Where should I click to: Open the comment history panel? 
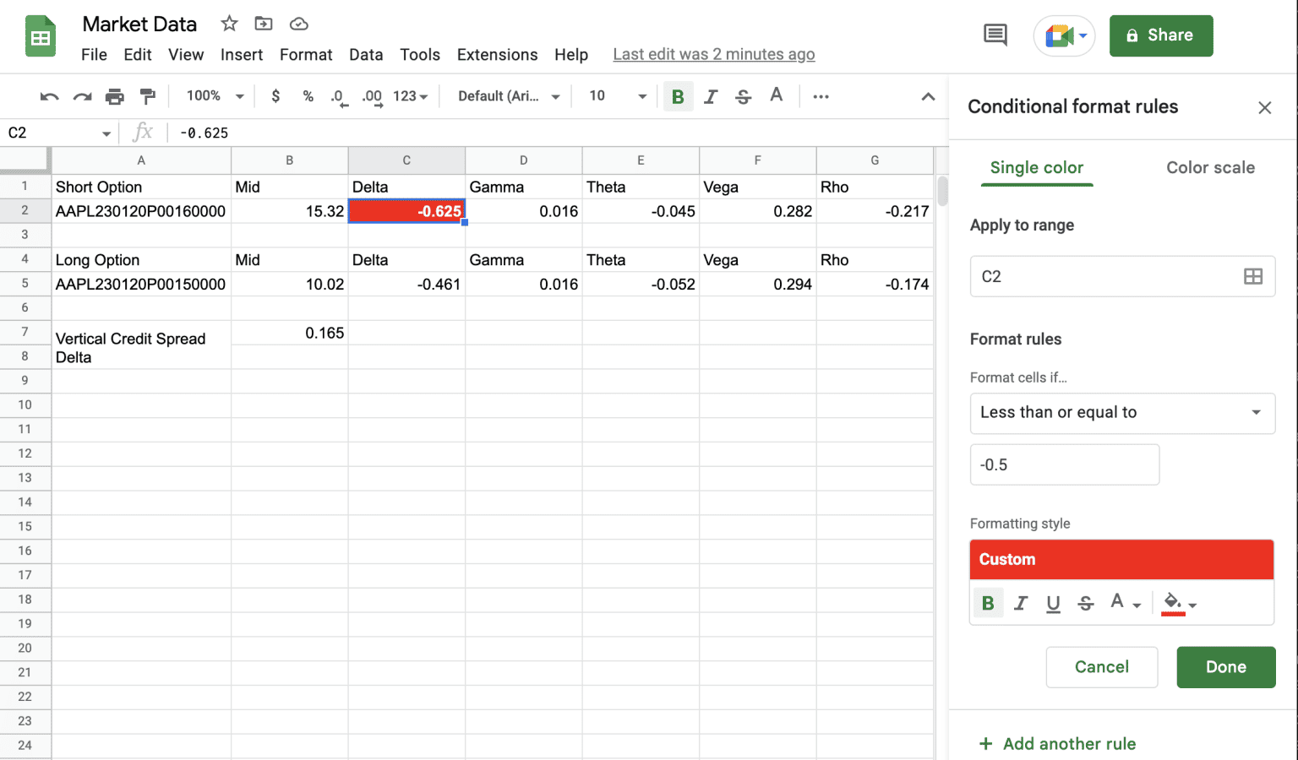(x=995, y=35)
